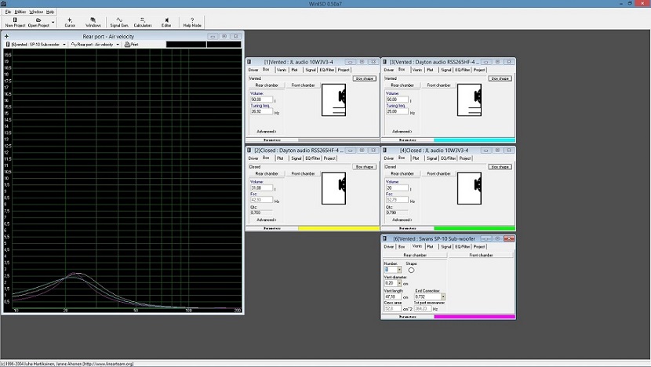Viewport: 651px width, 367px height.
Task: Click Box shape button in [3]Vented Dayton window
Action: [x=500, y=78]
